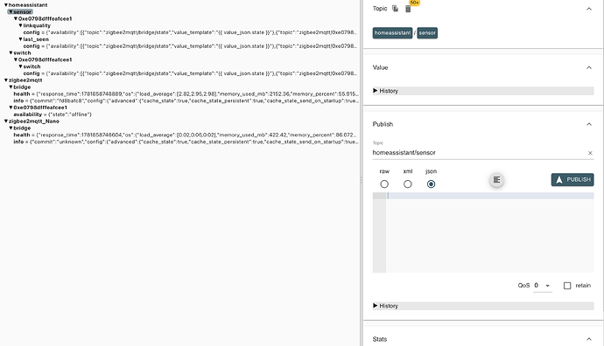Collapse the last_seen tree node
Screen dimensions: 604x346
click(20, 39)
